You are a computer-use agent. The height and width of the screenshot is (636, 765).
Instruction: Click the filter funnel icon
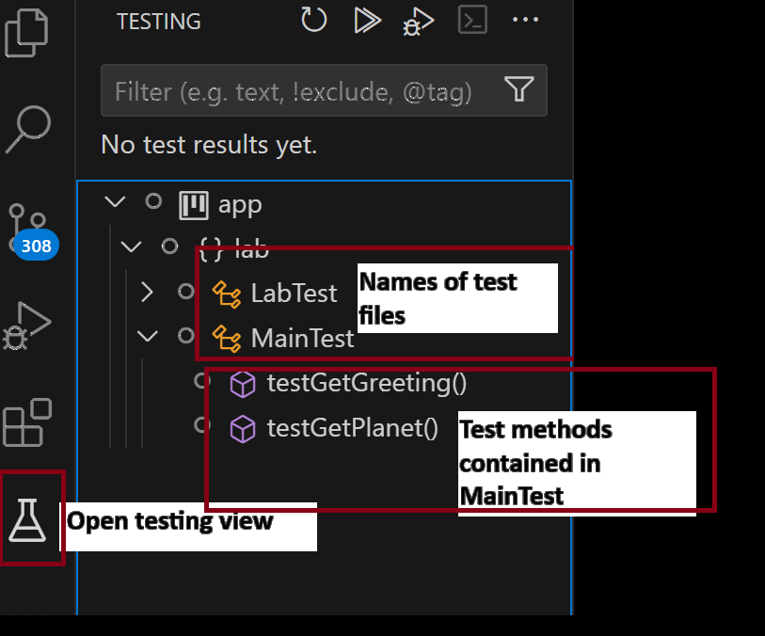[x=519, y=90]
